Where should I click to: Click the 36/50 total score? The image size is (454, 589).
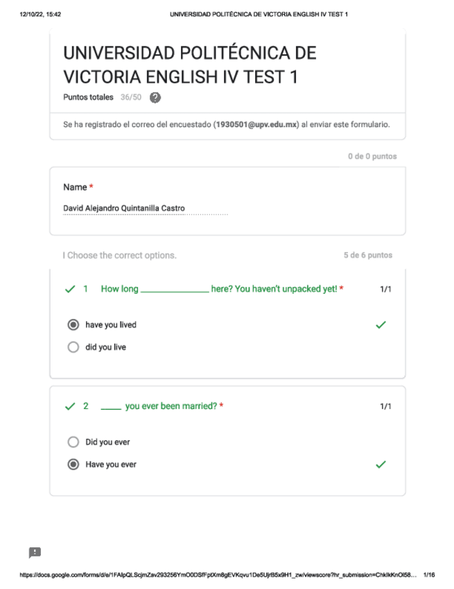131,98
